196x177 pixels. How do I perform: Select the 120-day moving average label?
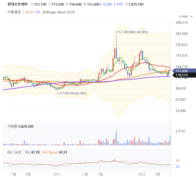tap(37, 12)
